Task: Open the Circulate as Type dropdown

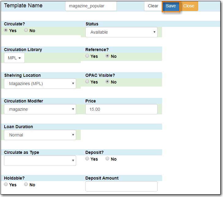Action: [40, 161]
